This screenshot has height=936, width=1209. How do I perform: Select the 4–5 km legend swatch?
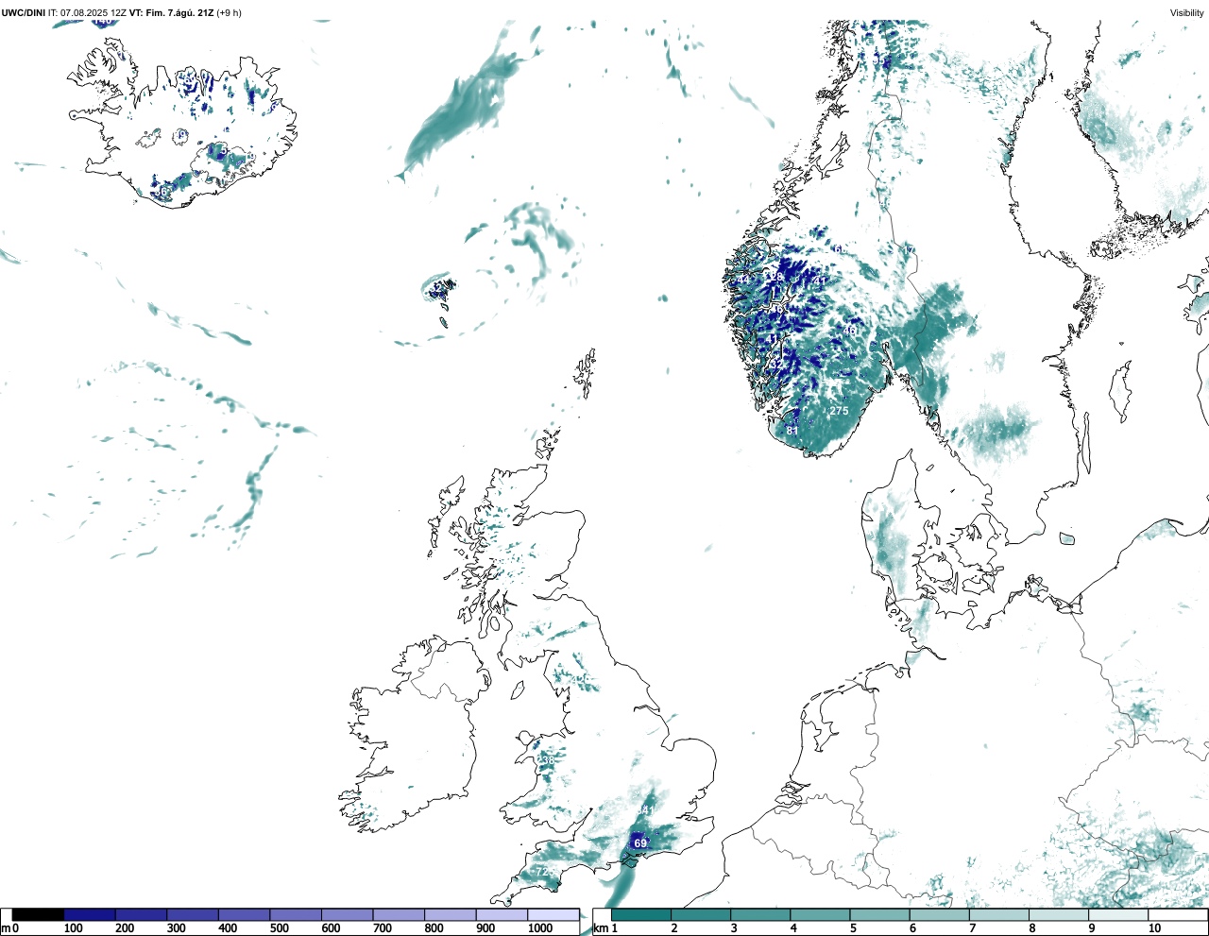[820, 915]
